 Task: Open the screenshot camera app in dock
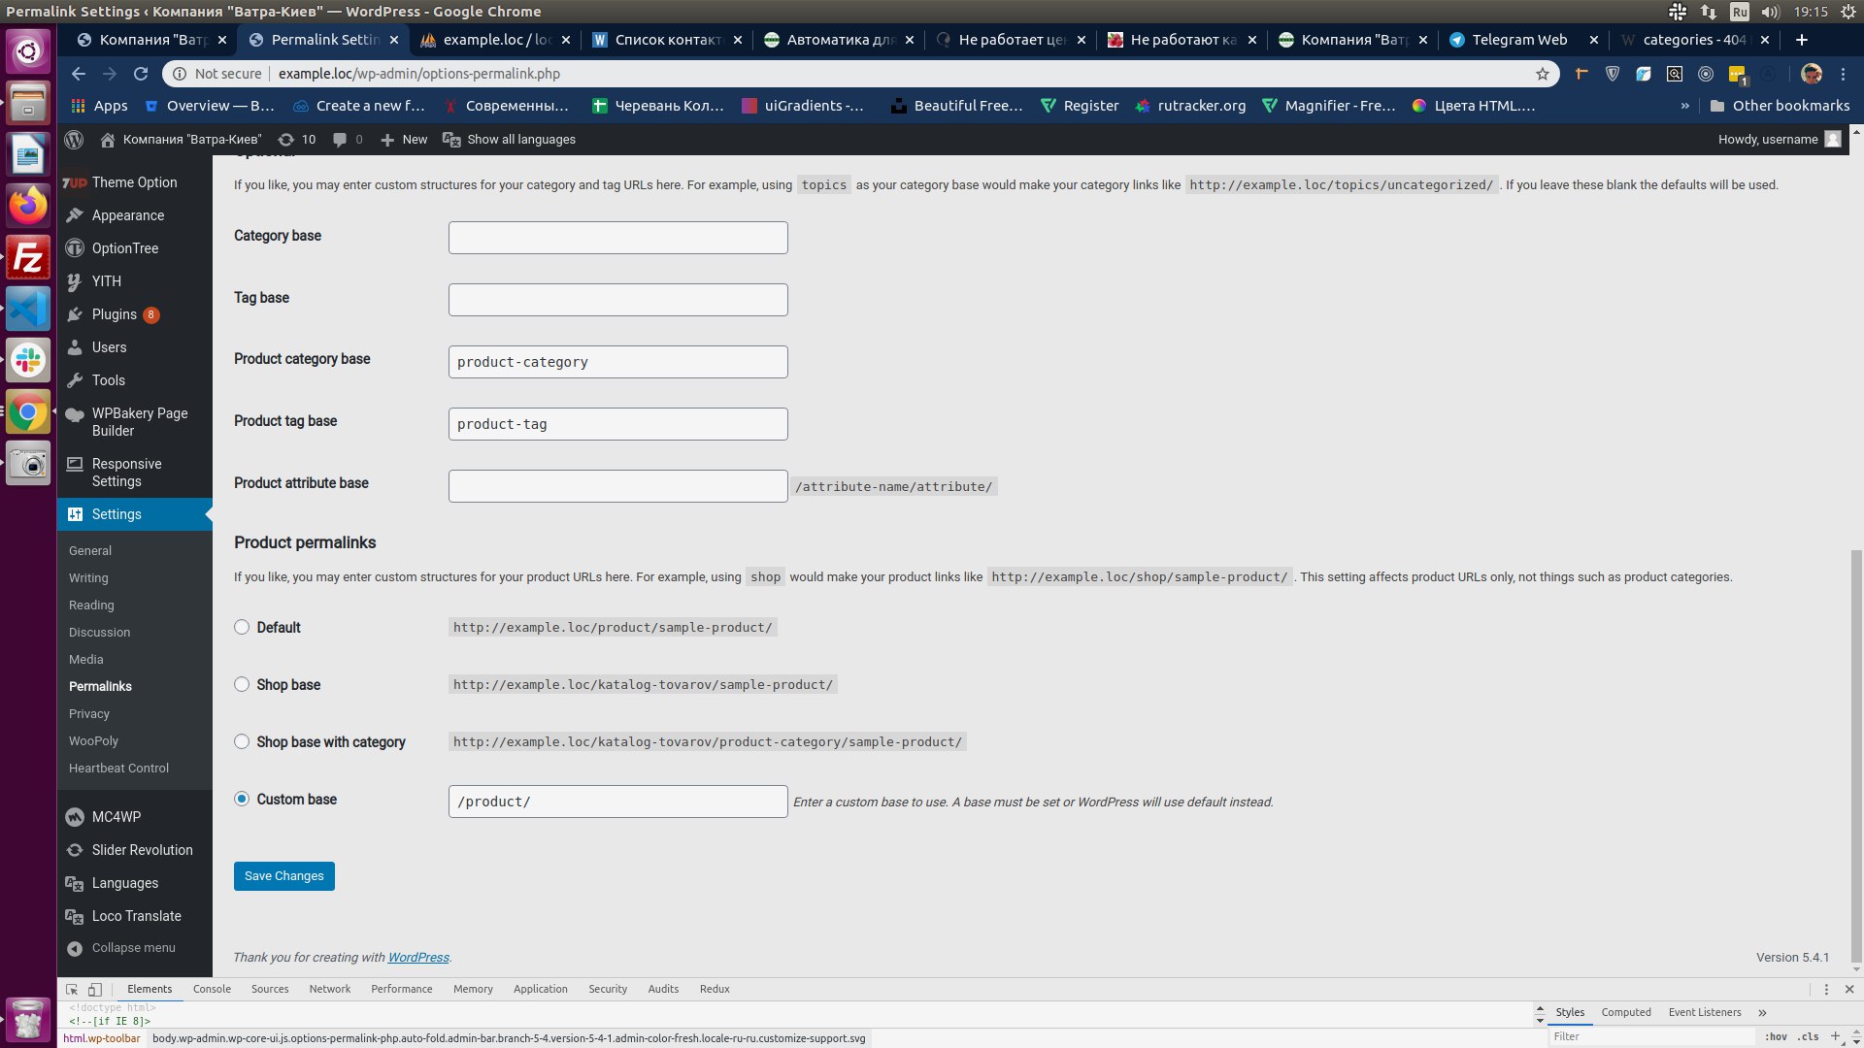tap(28, 464)
